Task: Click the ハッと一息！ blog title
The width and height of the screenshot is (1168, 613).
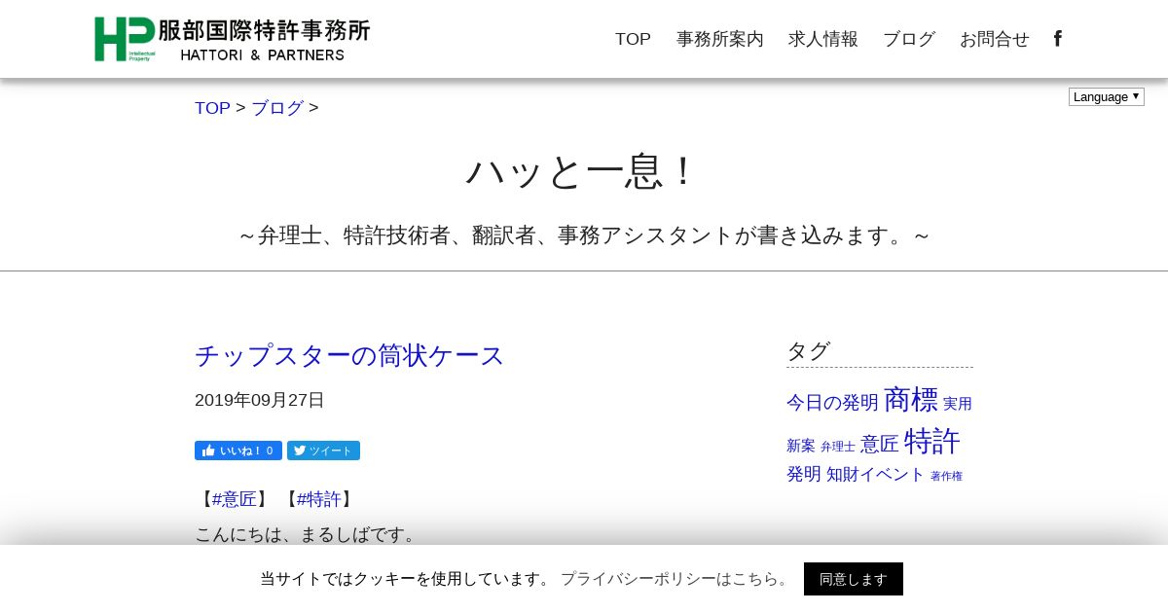Action: point(584,171)
